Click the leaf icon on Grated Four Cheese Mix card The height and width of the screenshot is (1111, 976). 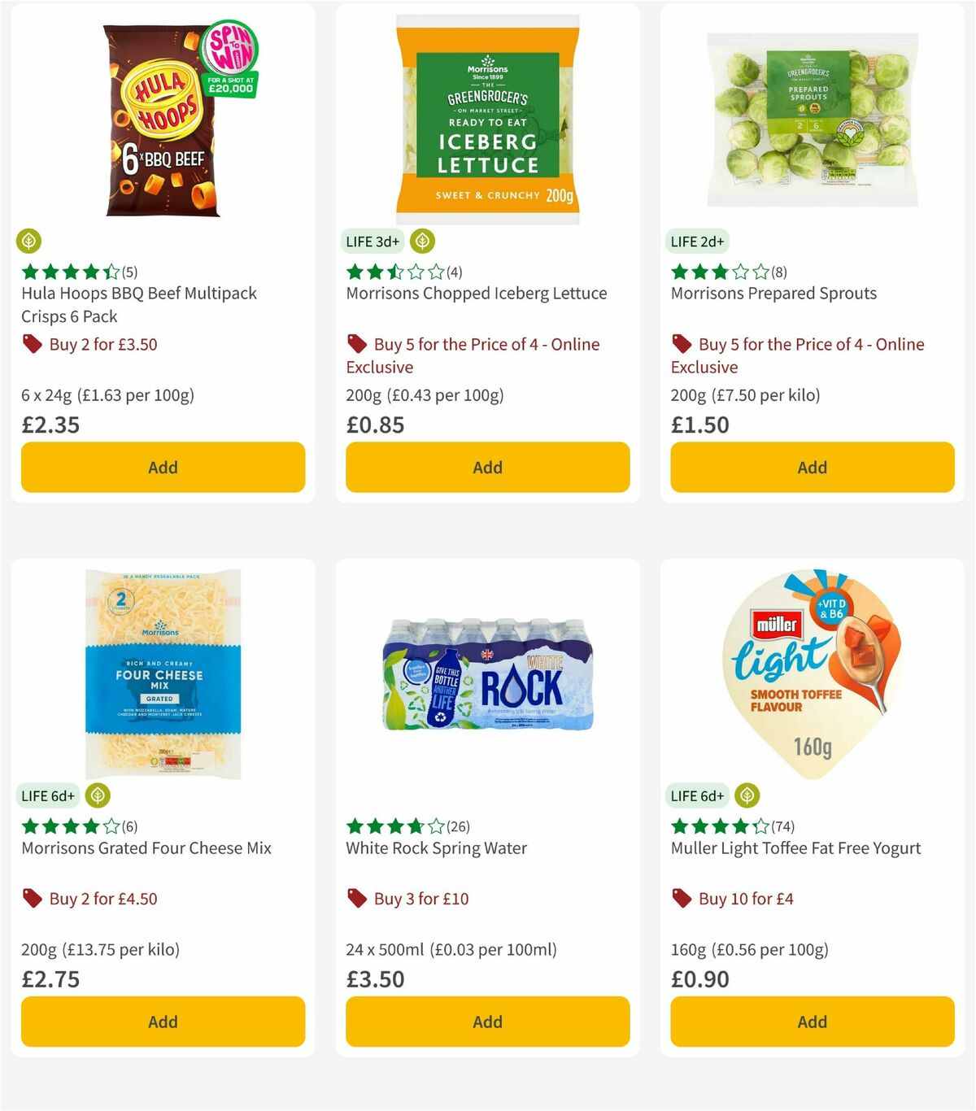[x=98, y=795]
